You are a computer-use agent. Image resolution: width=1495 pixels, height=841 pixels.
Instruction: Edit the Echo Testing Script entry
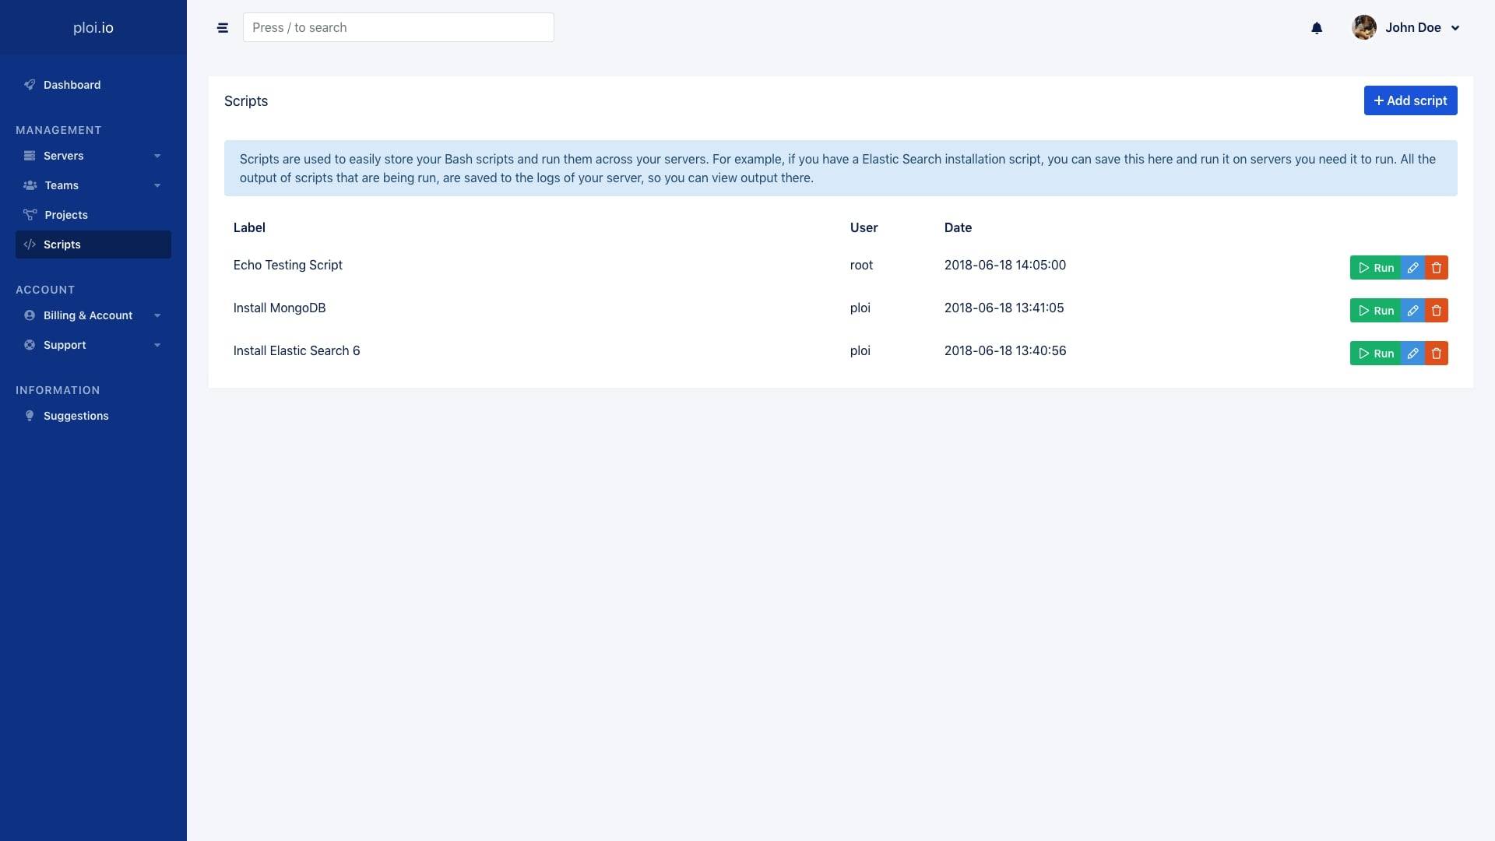1412,268
